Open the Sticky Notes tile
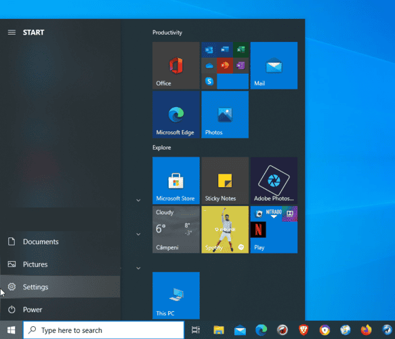395x339 pixels. [x=225, y=180]
